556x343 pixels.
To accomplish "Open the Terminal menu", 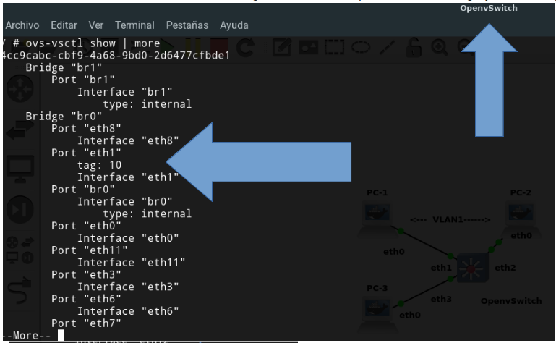I will pos(134,25).
